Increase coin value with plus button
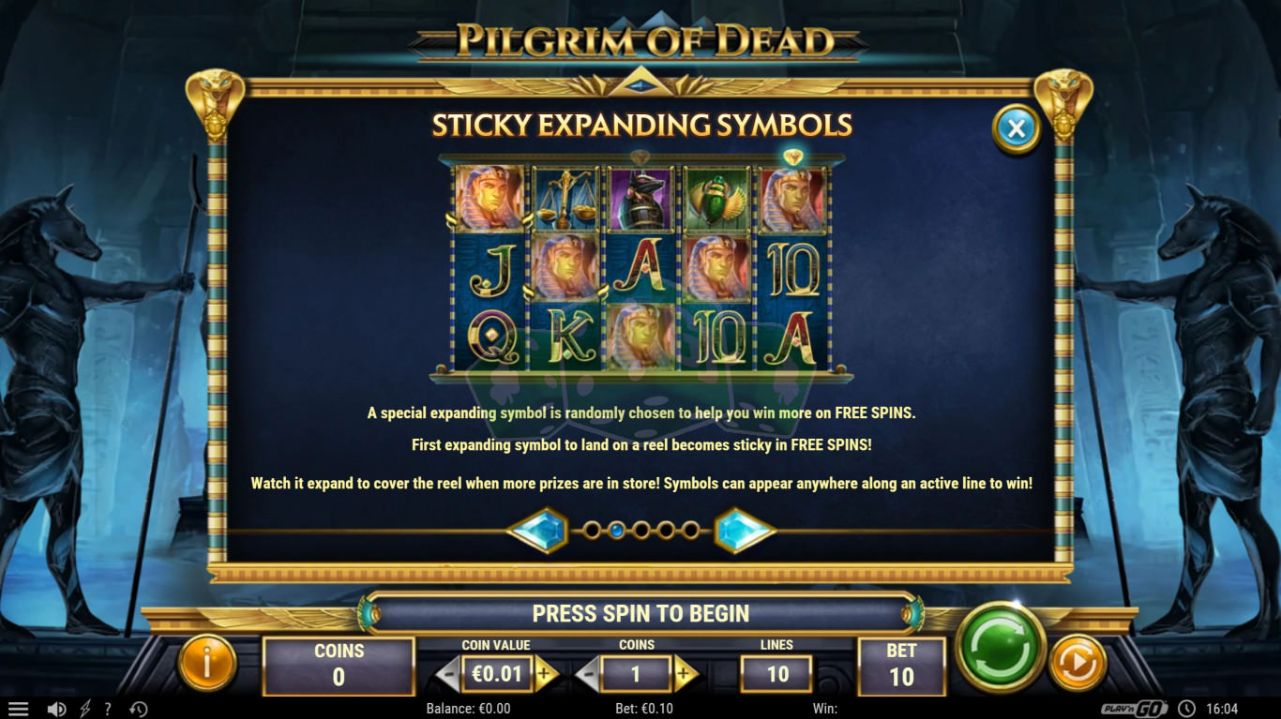1281x719 pixels. point(545,674)
